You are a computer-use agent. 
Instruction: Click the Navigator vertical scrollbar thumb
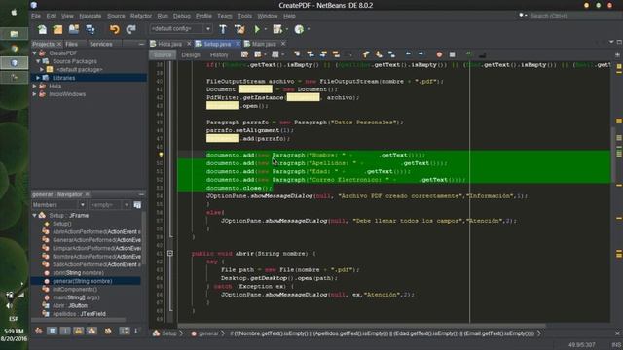point(144,238)
